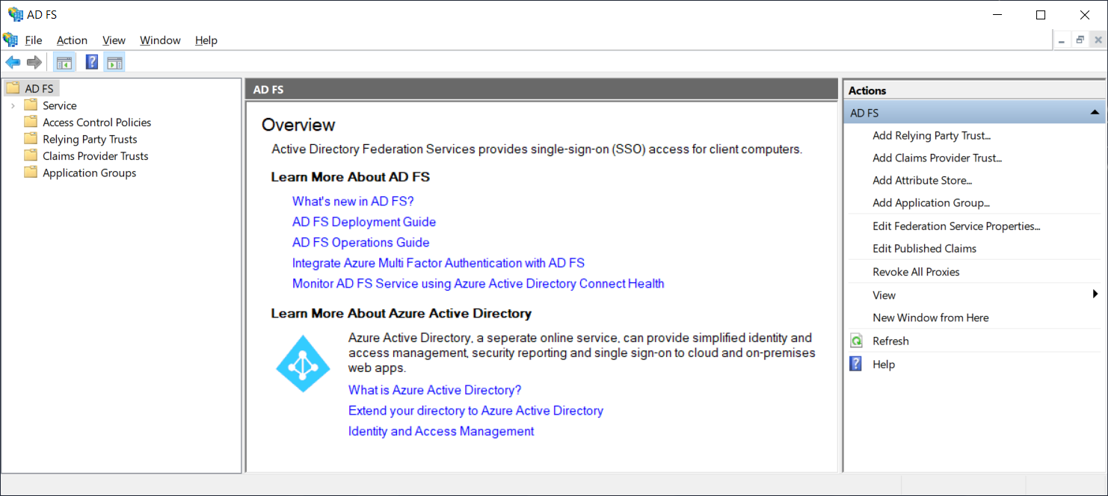Expand the Service tree node

13,106
